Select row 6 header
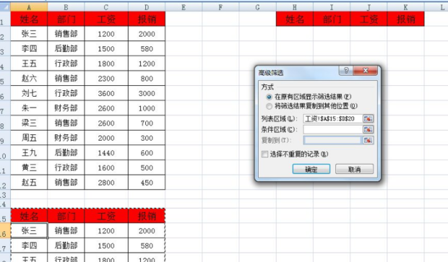The image size is (448, 262). click(x=5, y=93)
